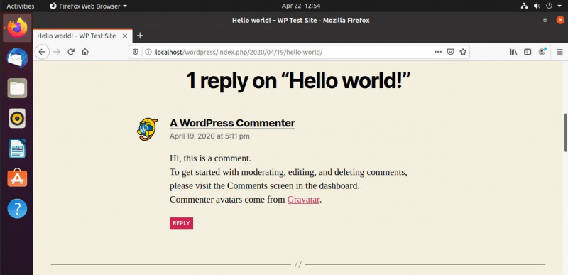The height and width of the screenshot is (275, 568).
Task: Open a new tab with plus button
Action: (140, 36)
